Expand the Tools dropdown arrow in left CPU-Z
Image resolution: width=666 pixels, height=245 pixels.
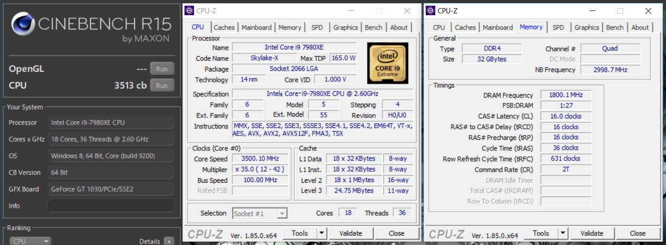click(321, 233)
